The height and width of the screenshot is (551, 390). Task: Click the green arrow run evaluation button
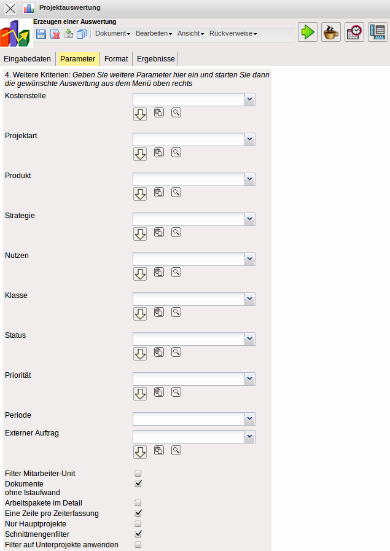[308, 32]
